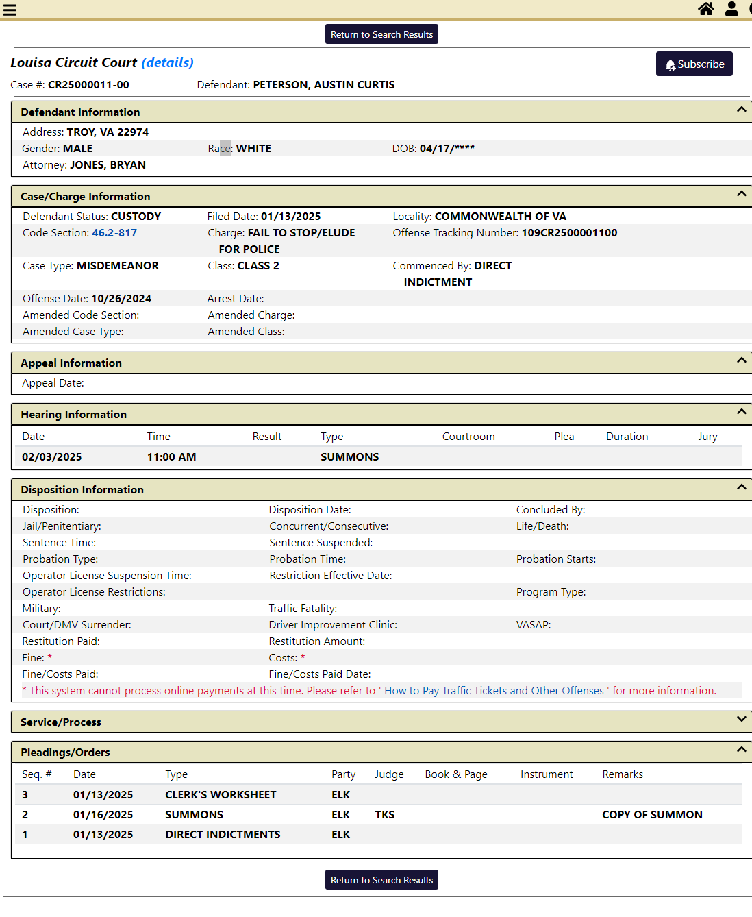Image resolution: width=752 pixels, height=917 pixels.
Task: Click the Race value WHITE
Action: [x=254, y=149]
